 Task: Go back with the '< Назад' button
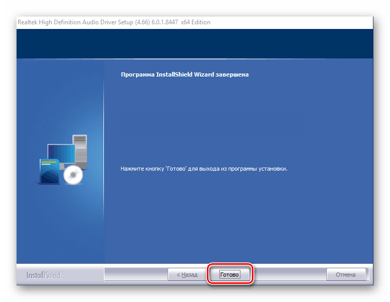coord(187,275)
